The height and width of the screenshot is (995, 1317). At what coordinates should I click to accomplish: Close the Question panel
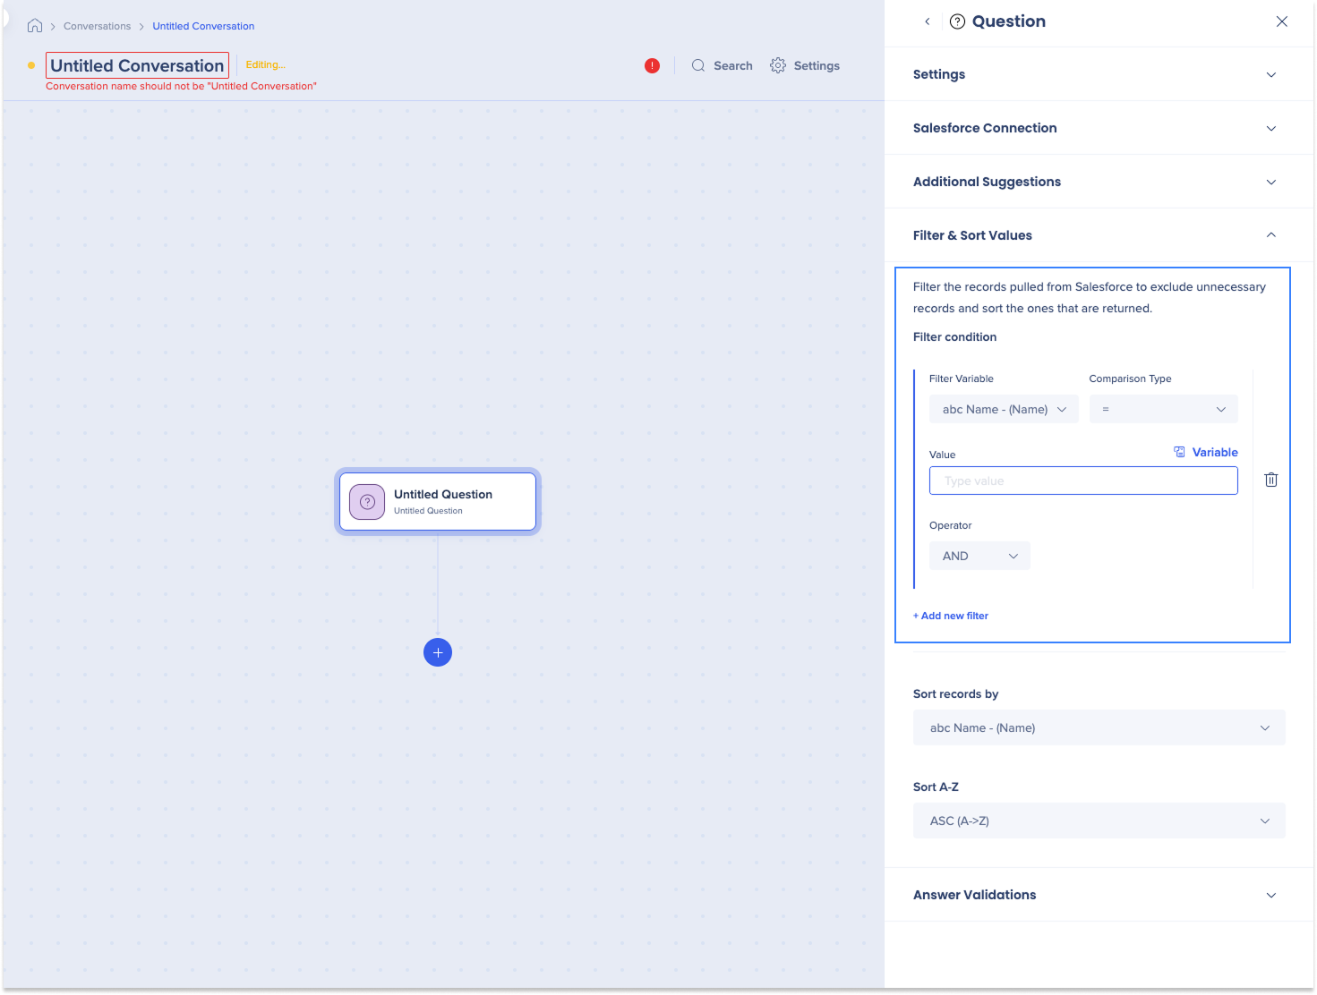coord(1281,21)
